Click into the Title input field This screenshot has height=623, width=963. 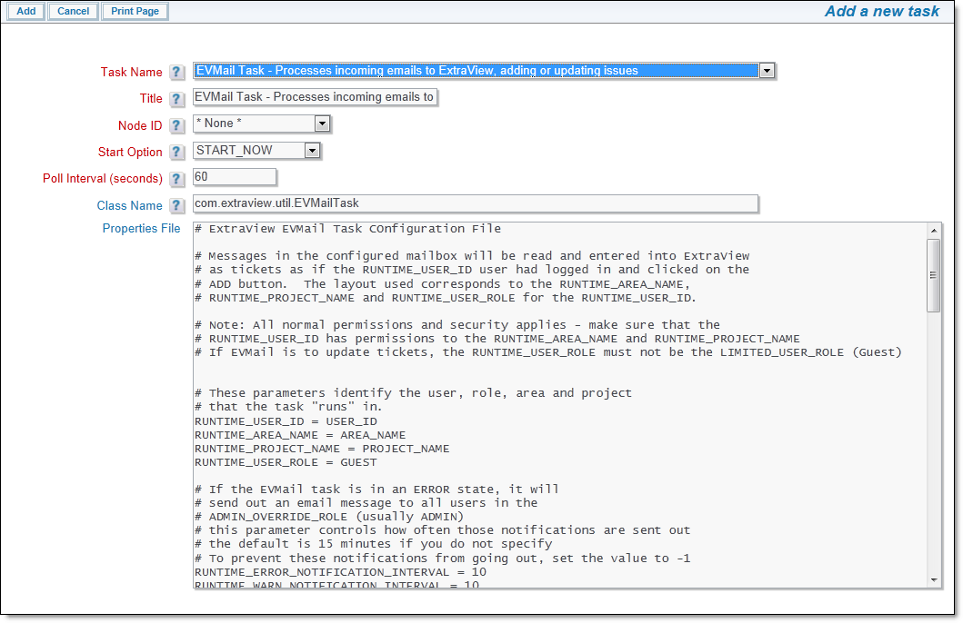[315, 97]
